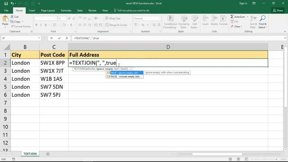Select TRUE - Ignore empty cells option
Viewport: 288px width, 162px height.
(x=125, y=73)
